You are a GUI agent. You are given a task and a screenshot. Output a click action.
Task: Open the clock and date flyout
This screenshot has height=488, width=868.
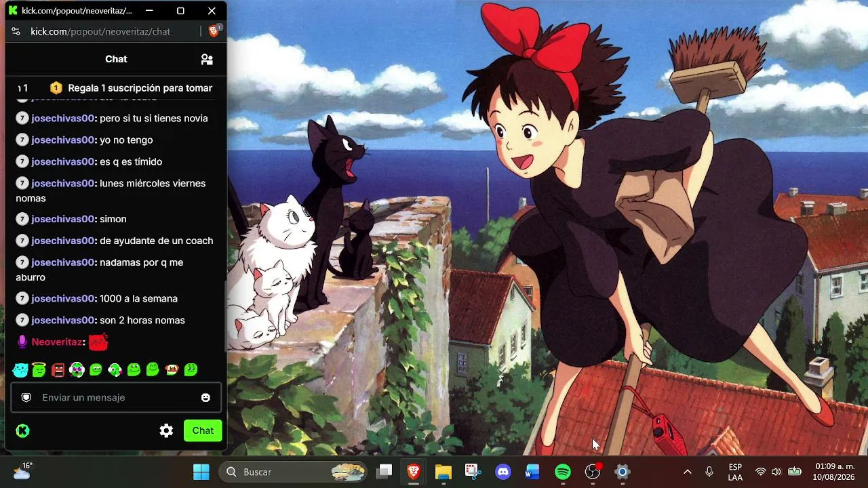(835, 472)
